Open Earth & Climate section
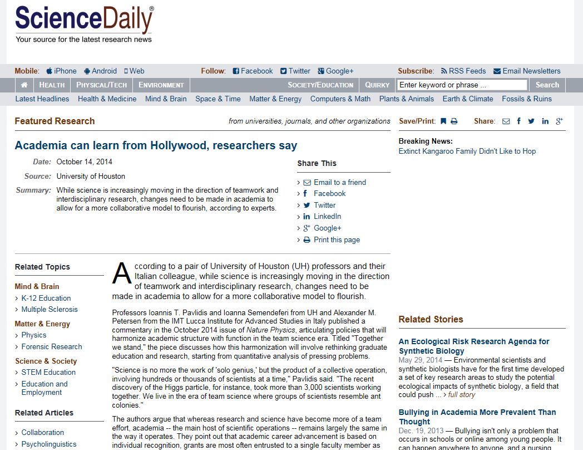The height and width of the screenshot is (450, 583). coord(468,99)
